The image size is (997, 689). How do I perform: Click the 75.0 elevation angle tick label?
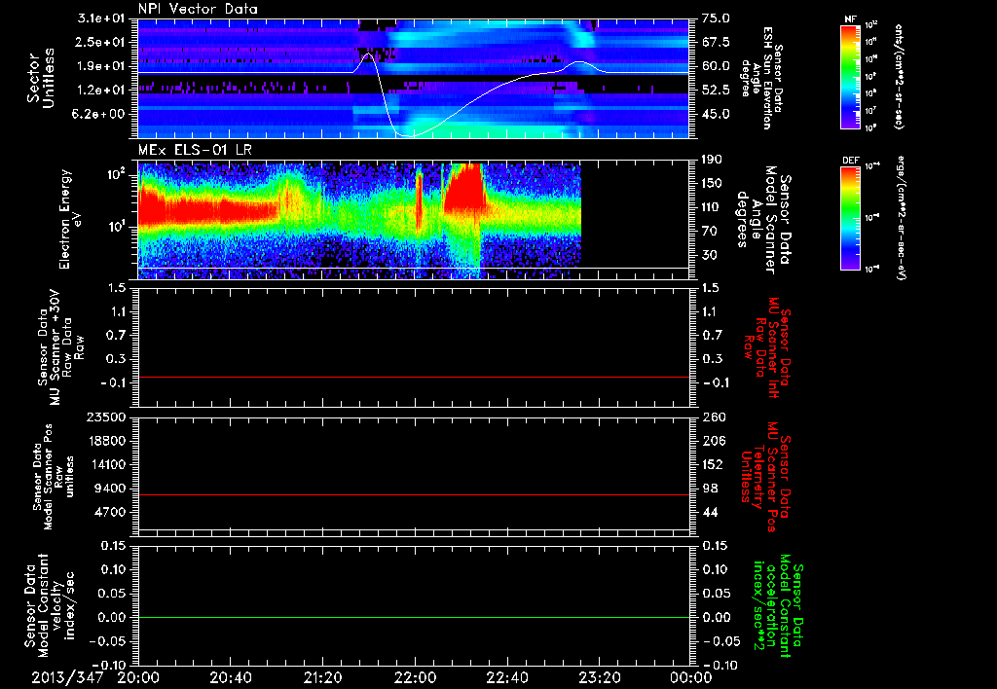pos(716,18)
